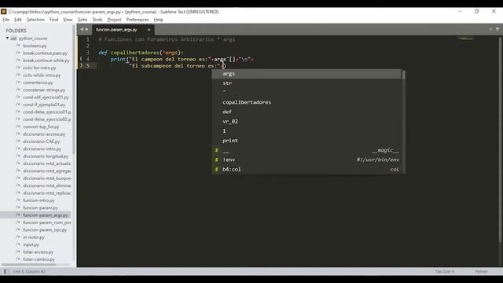The image size is (503, 283).
Task: Add a new tab with plus icon
Action: click(x=490, y=29)
